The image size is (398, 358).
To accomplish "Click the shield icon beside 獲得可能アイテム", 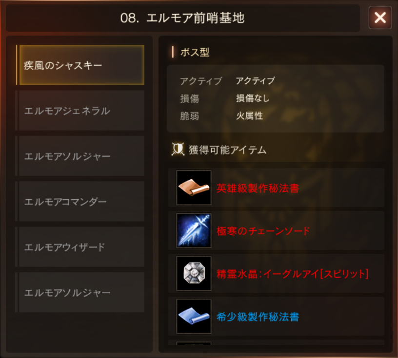I will pos(178,150).
